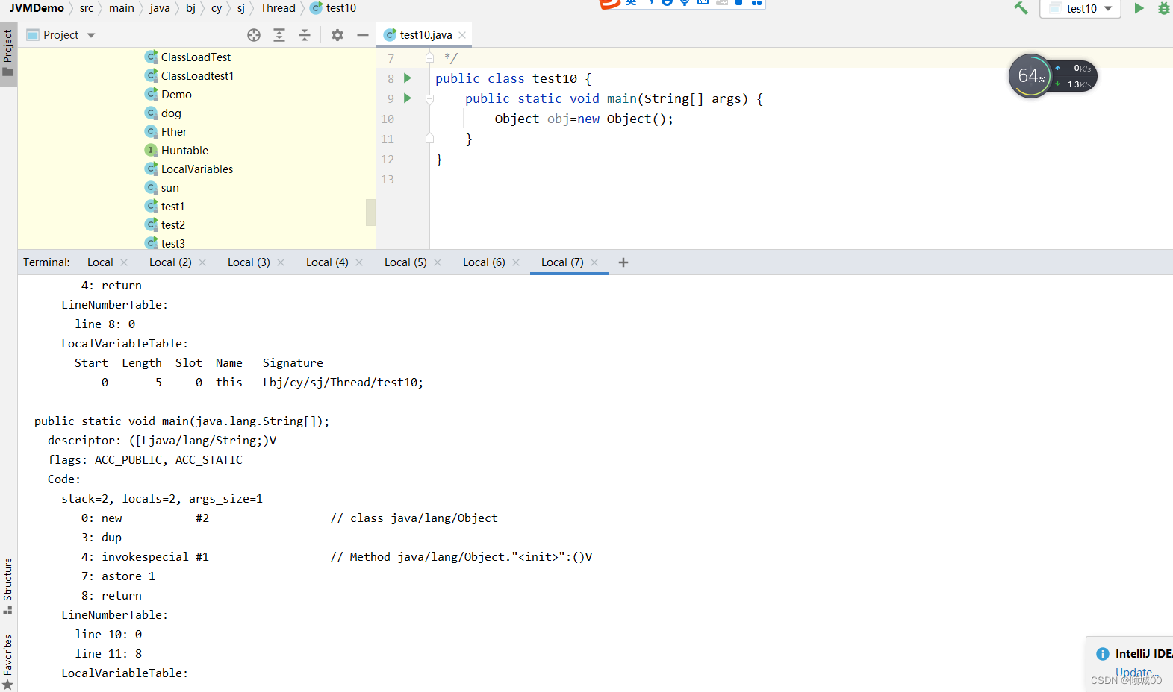Open Project panel settings gear
Viewport: 1173px width, 692px height.
click(337, 35)
